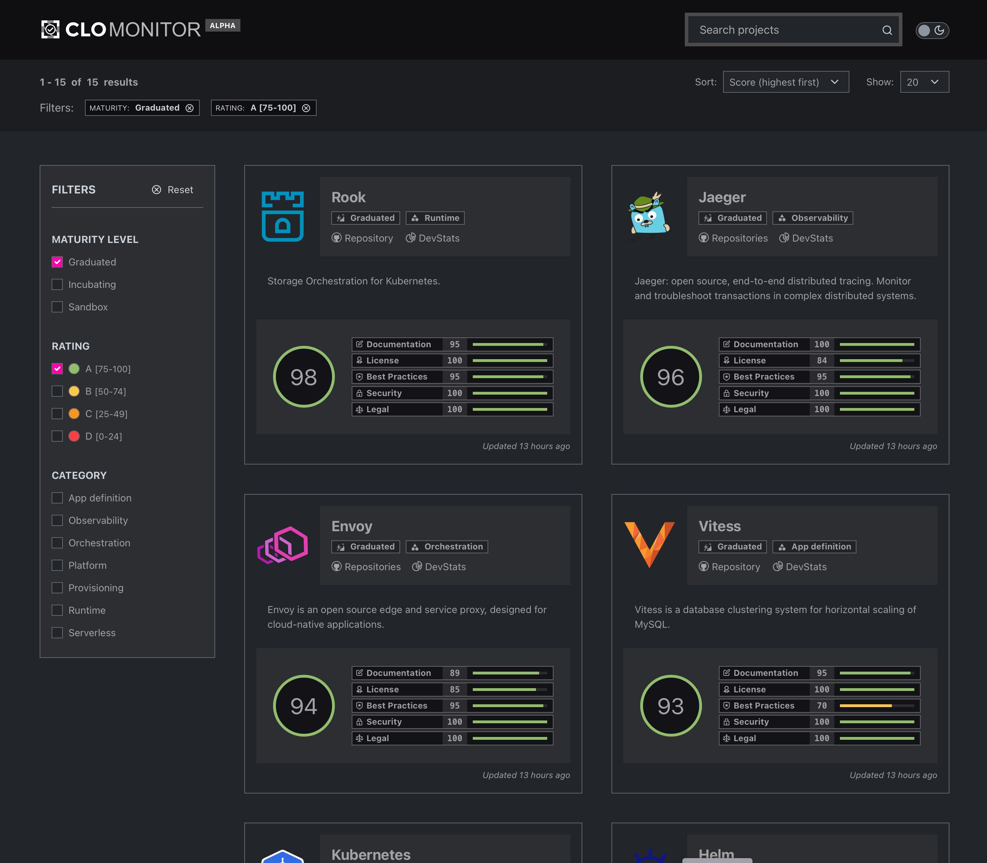The width and height of the screenshot is (987, 863).
Task: Uncheck the Graduated maturity checkbox
Action: pos(57,262)
